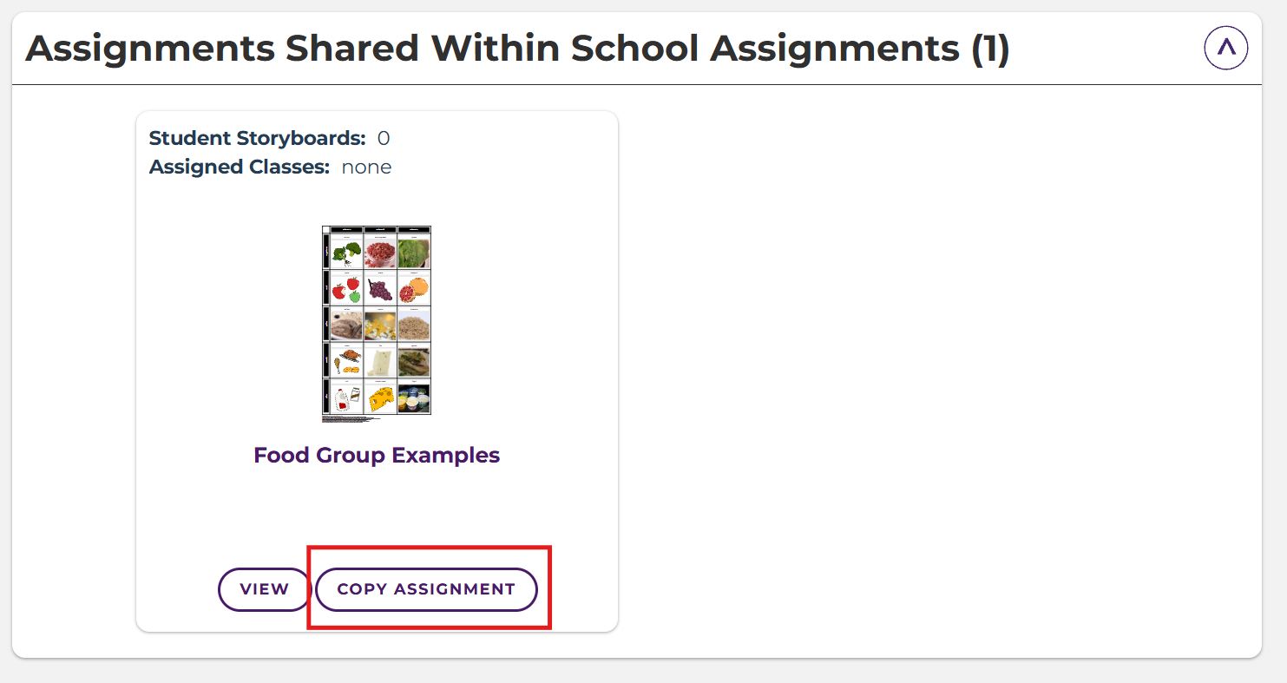Click the View button
The width and height of the screenshot is (1287, 683).
pos(264,589)
